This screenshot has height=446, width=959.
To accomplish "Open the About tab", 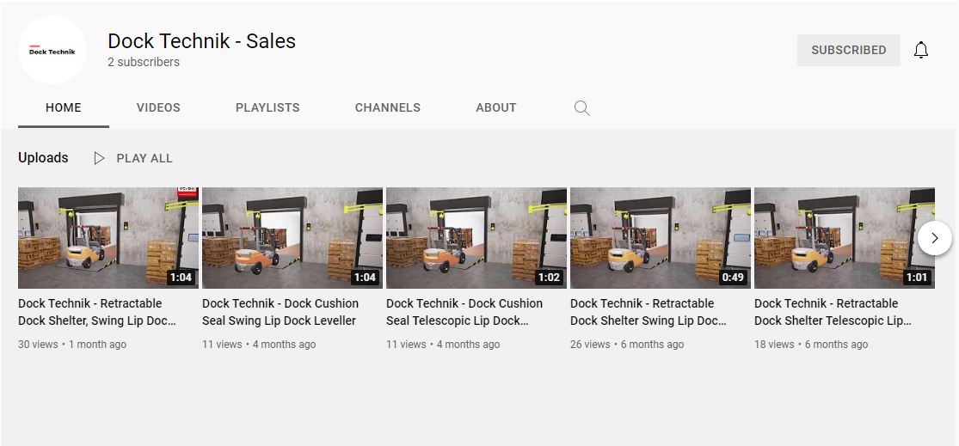I will 496,108.
